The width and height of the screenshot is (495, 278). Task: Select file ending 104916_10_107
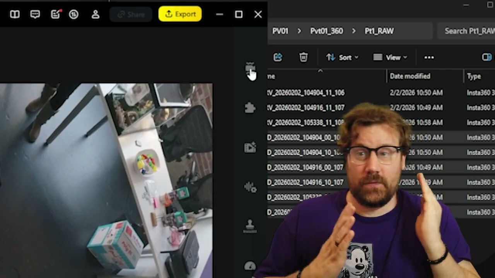tap(306, 182)
